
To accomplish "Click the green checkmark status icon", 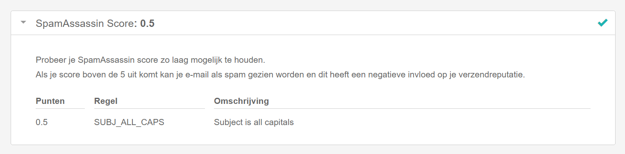I will coord(602,23).
